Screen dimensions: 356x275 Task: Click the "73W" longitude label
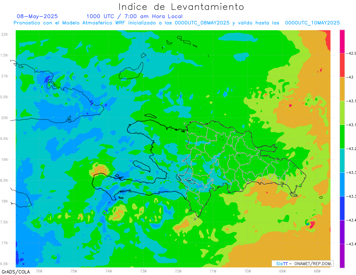(143, 271)
